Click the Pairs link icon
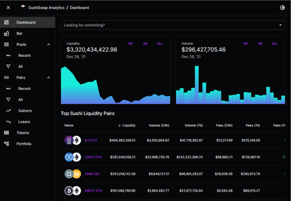Screen dimensions: 291x201 [7, 78]
